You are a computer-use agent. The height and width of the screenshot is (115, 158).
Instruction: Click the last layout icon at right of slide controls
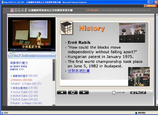pyautogui.click(x=144, y=93)
